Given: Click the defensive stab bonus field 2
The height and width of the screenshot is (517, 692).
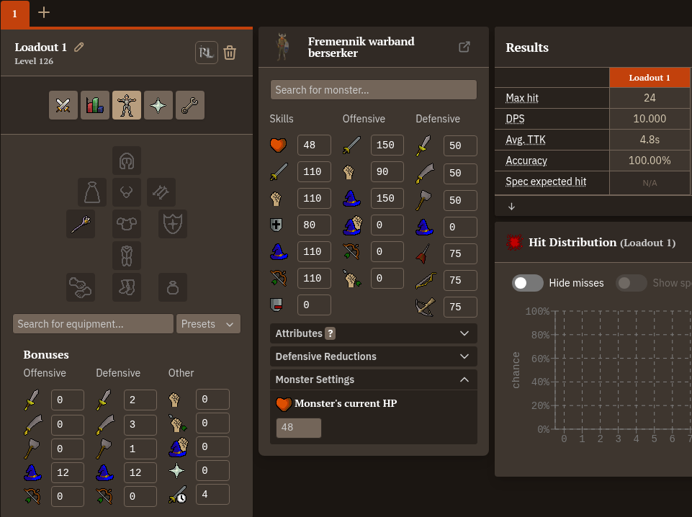Looking at the screenshot, I should point(140,400).
